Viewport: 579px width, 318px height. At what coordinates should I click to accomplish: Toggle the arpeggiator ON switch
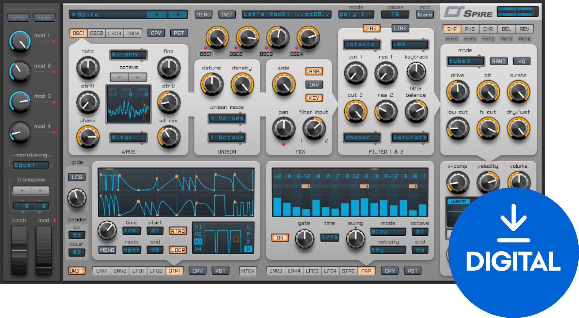(x=280, y=238)
